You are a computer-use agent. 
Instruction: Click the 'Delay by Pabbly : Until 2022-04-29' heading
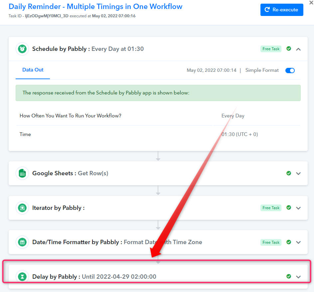94,277
